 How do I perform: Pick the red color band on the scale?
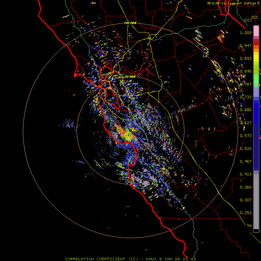(x=256, y=43)
